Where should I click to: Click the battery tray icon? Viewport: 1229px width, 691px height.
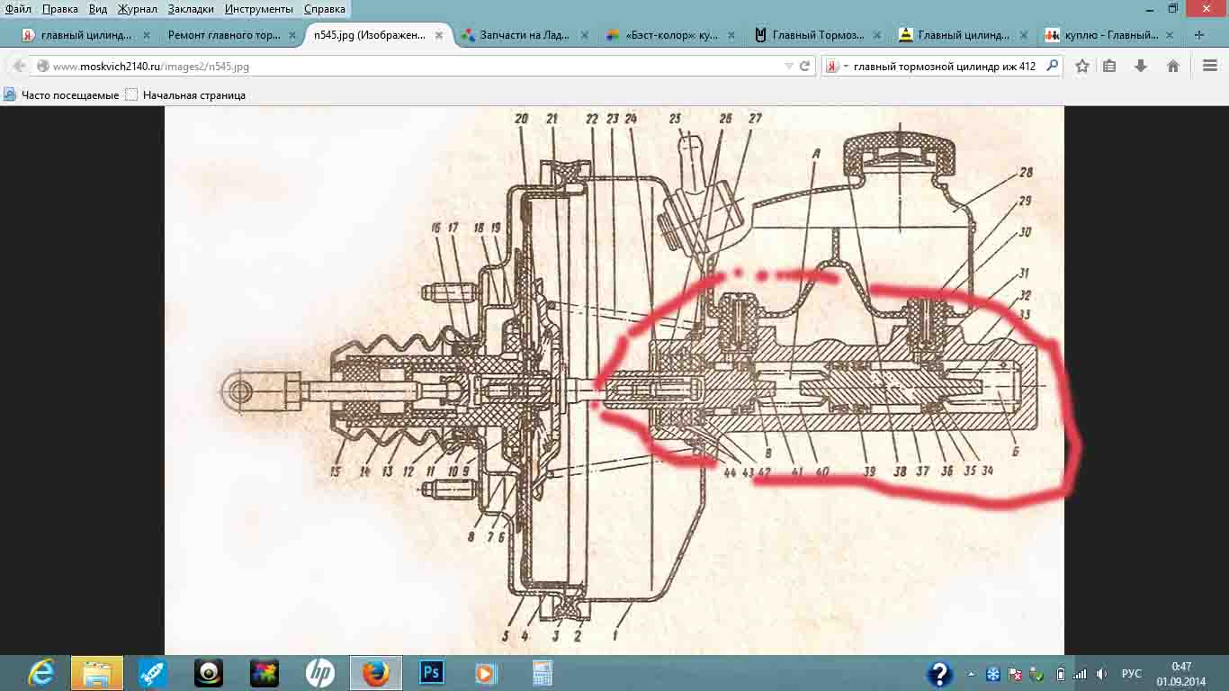tap(1060, 674)
